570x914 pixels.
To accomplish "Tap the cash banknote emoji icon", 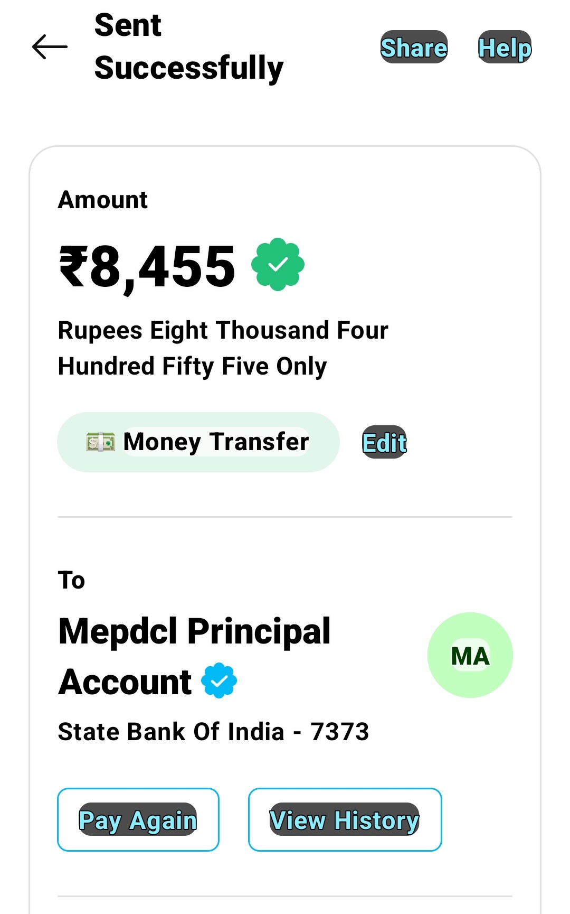I will point(100,442).
